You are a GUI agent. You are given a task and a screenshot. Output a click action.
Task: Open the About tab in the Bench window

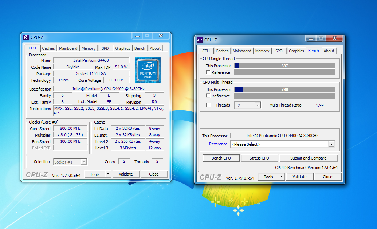pos(329,51)
